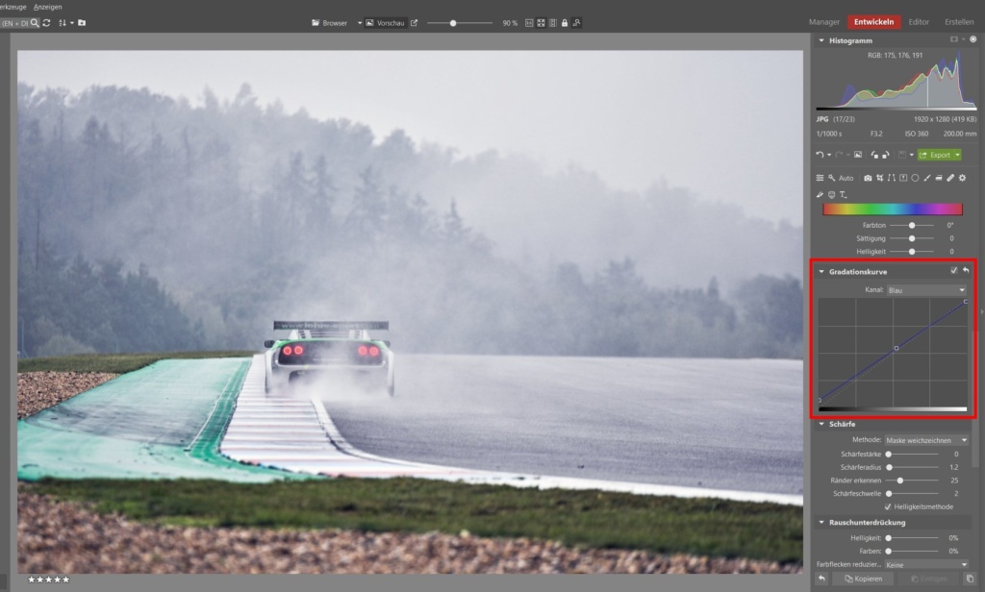
Task: Select the Filter brush tool
Action: [x=927, y=178]
